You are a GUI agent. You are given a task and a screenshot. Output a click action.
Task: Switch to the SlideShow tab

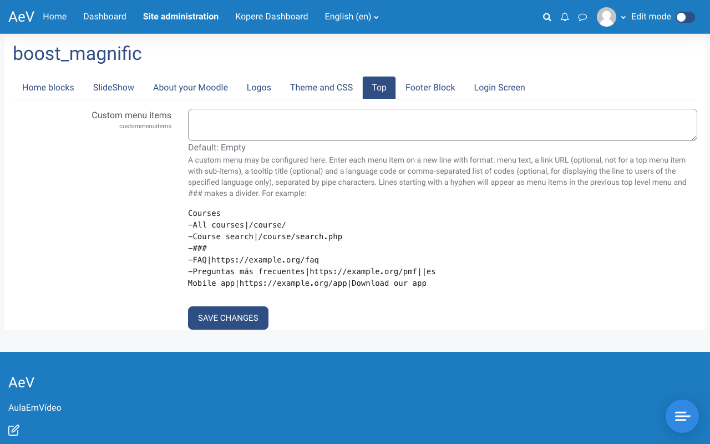(x=114, y=88)
